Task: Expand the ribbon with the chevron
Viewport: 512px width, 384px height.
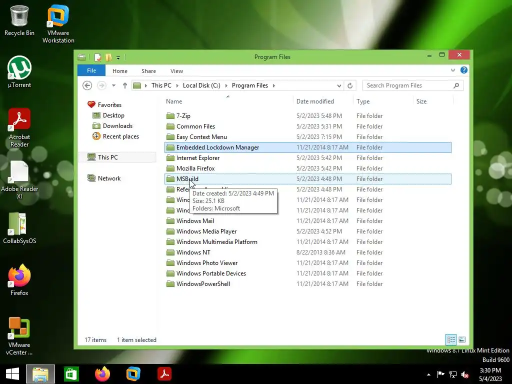Action: [453, 70]
